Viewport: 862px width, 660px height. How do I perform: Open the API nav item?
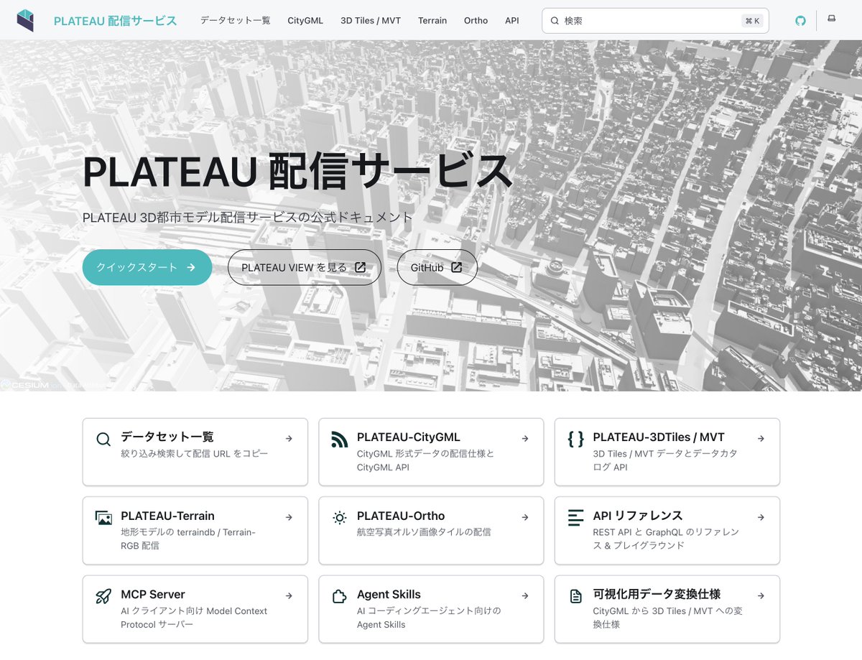tap(512, 21)
